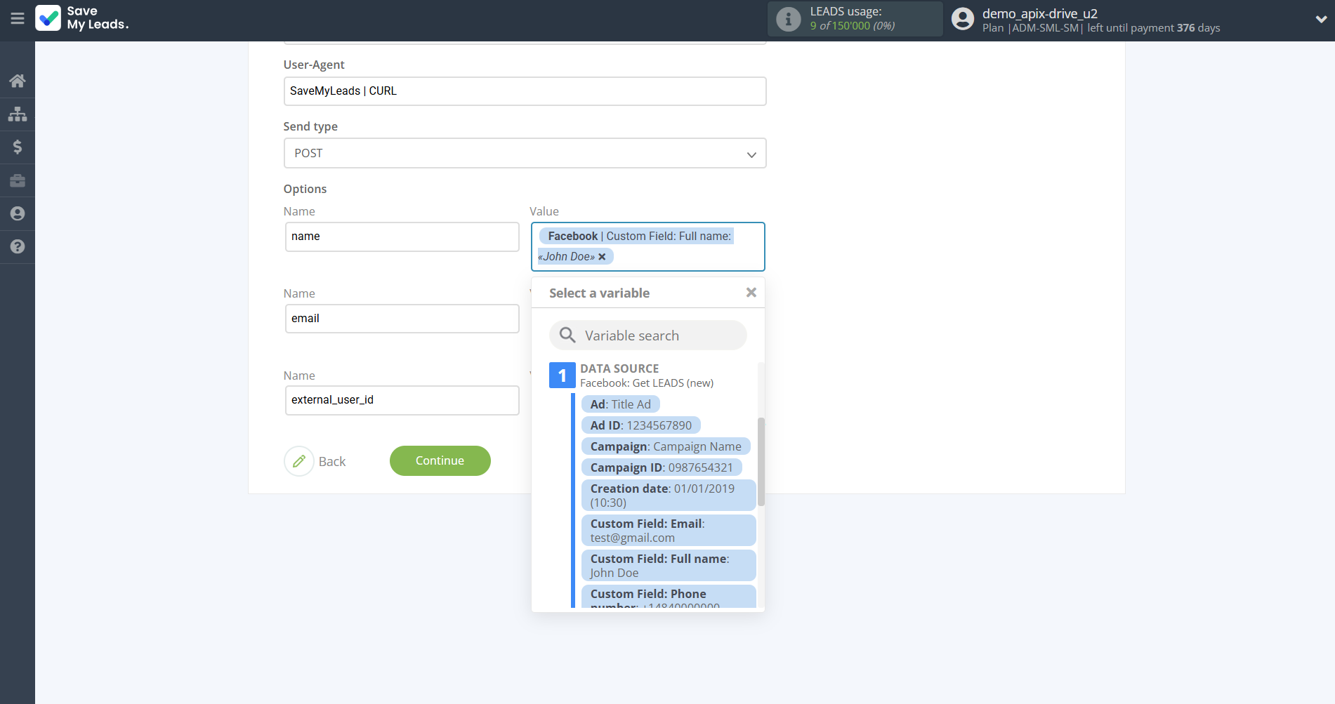Click the magnifier in Variable search

point(567,335)
